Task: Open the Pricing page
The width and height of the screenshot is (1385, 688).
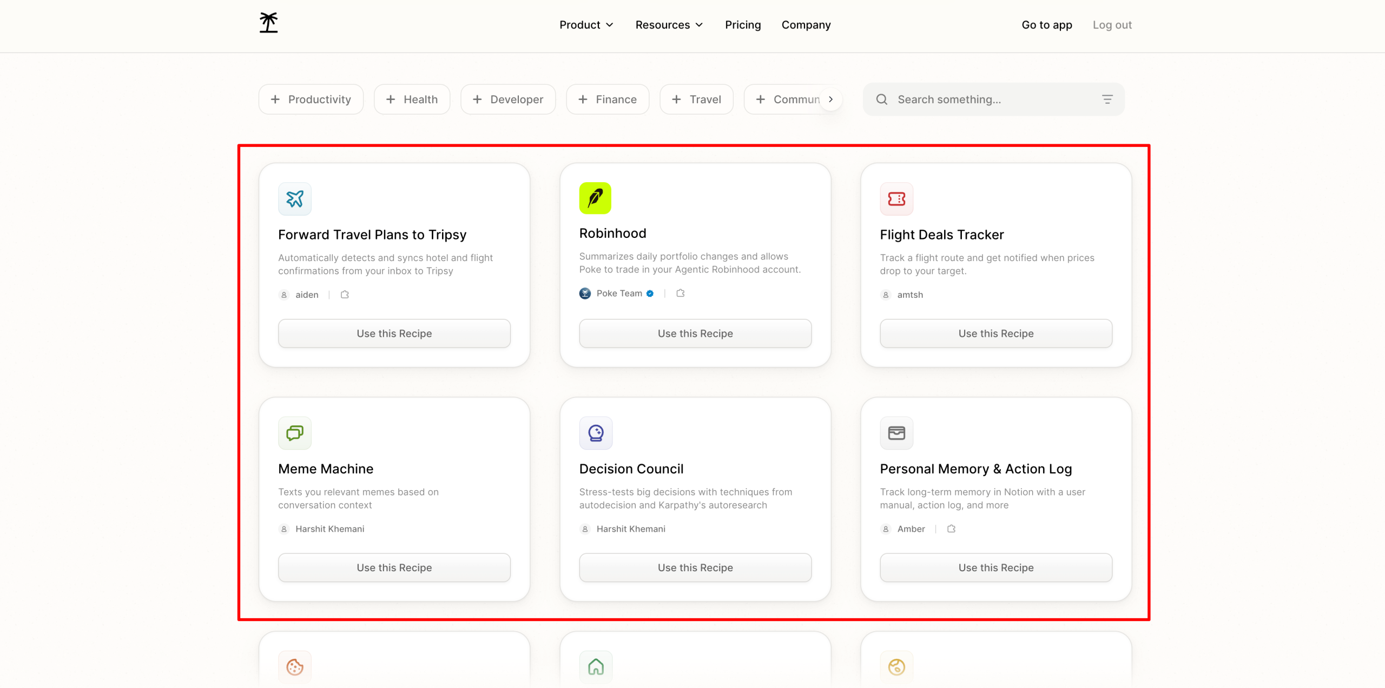Action: click(743, 25)
